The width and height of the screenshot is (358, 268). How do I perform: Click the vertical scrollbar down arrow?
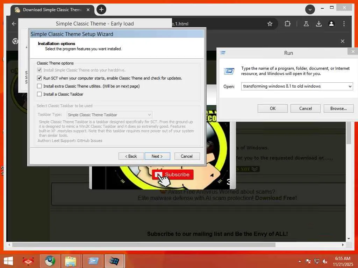click(x=349, y=239)
